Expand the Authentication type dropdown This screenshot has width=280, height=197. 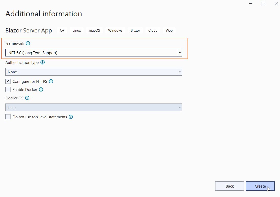coord(180,72)
